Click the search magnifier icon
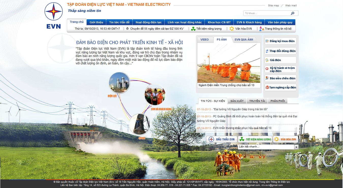The height and width of the screenshot is (188, 343). 292,13
